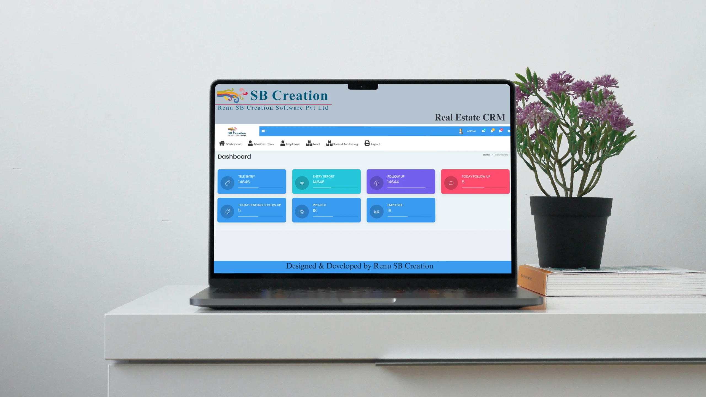Open the Entry Report panel icon
This screenshot has width=706, height=397.
point(301,183)
